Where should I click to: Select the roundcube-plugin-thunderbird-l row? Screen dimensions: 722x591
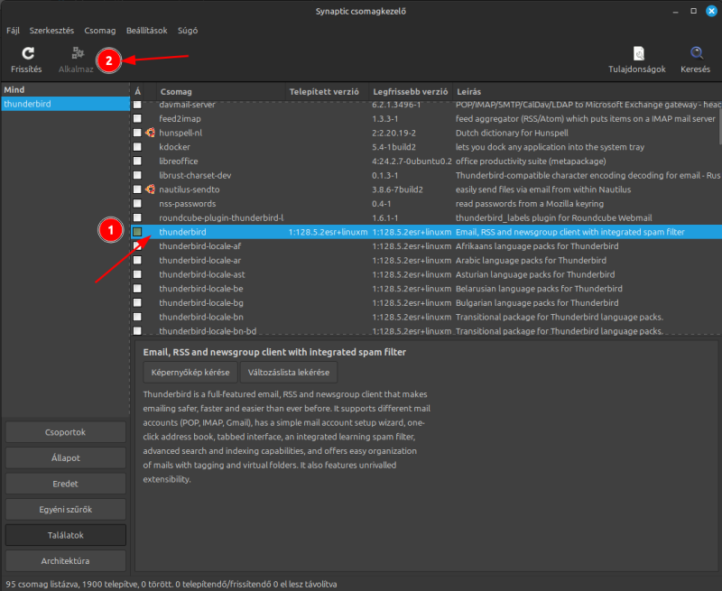pyautogui.click(x=426, y=217)
